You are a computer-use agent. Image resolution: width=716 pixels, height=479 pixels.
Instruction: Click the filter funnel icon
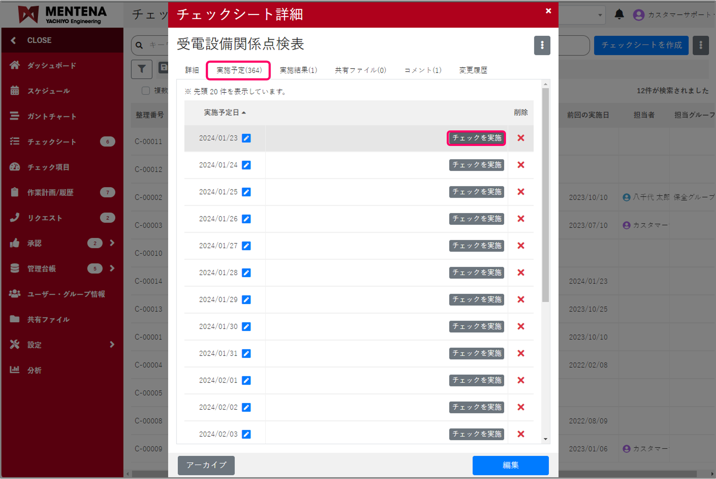pos(142,69)
